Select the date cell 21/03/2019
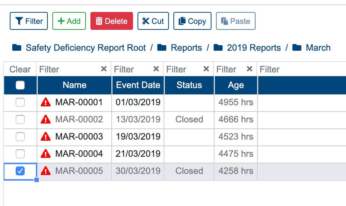The image size is (346, 206). [138, 154]
